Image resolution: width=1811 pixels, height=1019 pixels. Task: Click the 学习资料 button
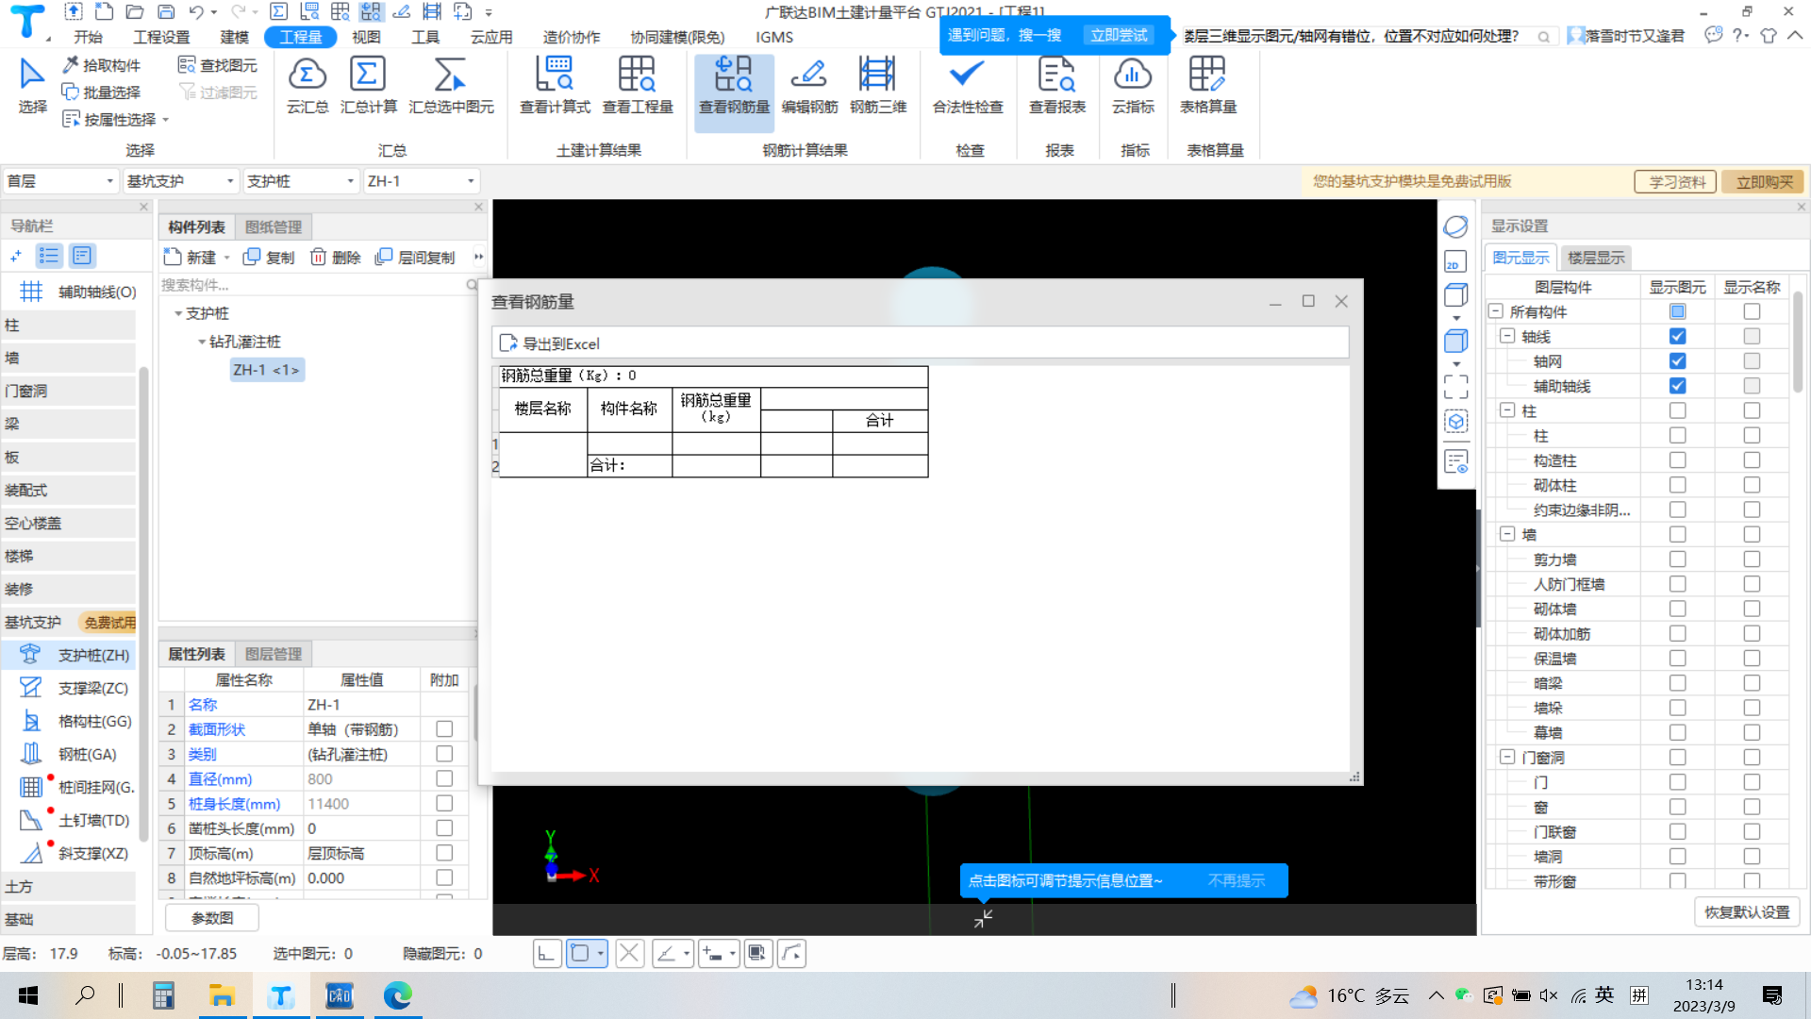coord(1676,181)
